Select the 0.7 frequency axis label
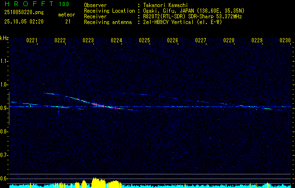295x188 pixels. [4, 155]
